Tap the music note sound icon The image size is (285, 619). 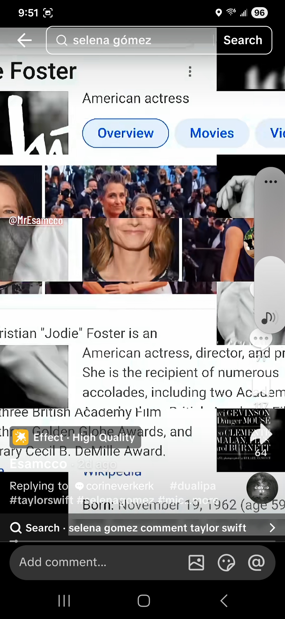pyautogui.click(x=268, y=318)
